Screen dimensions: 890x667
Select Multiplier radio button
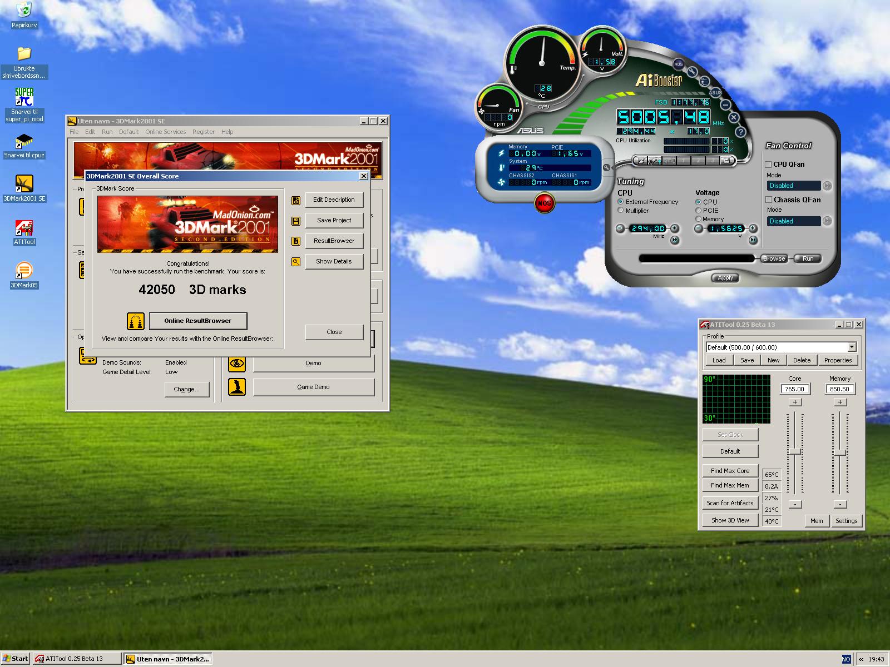click(621, 211)
